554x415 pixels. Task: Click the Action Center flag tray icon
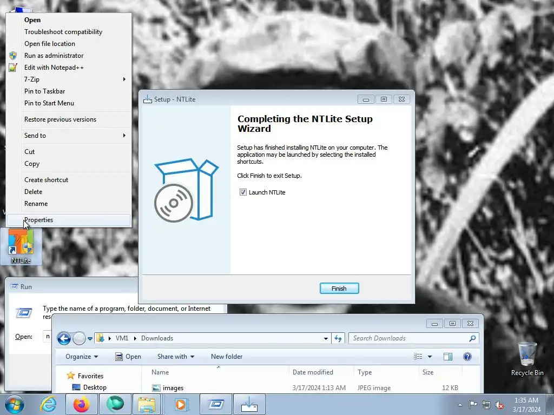473,404
